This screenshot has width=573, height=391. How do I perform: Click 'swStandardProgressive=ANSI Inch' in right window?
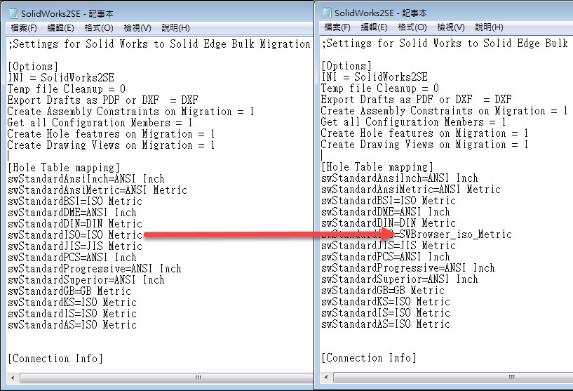pos(408,268)
